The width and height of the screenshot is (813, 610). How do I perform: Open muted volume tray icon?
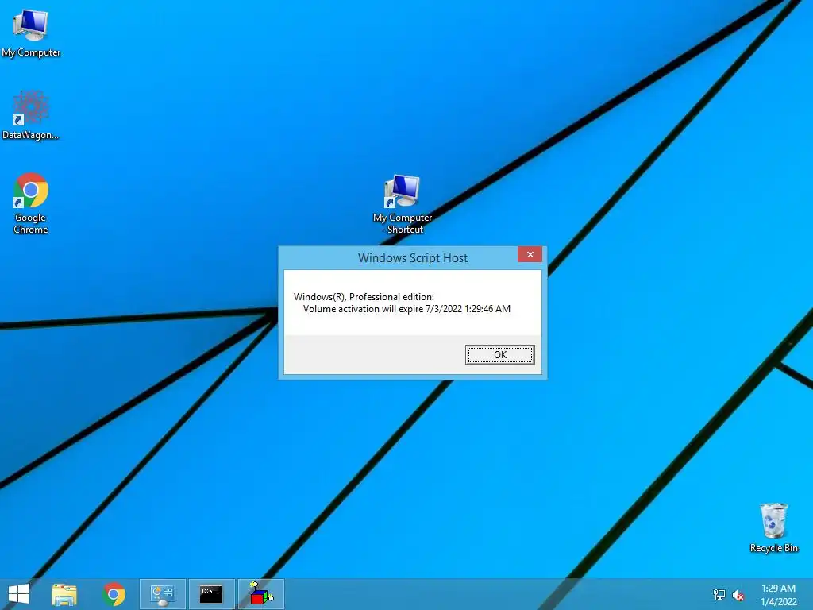pyautogui.click(x=738, y=595)
